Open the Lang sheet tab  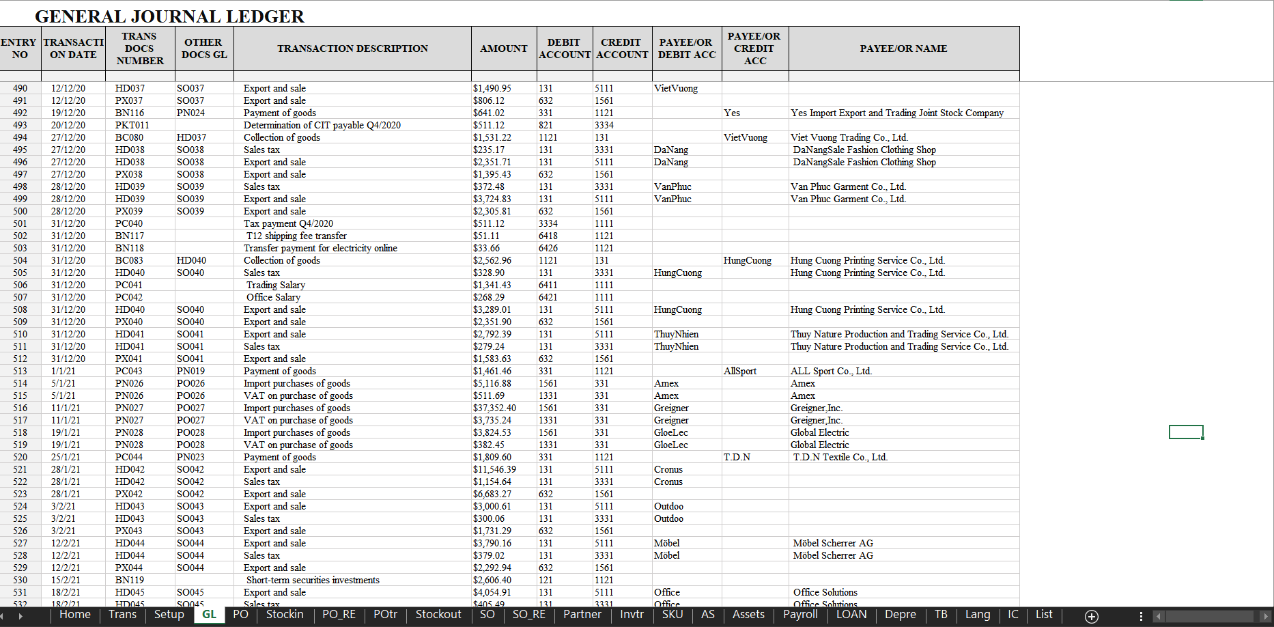(x=978, y=614)
